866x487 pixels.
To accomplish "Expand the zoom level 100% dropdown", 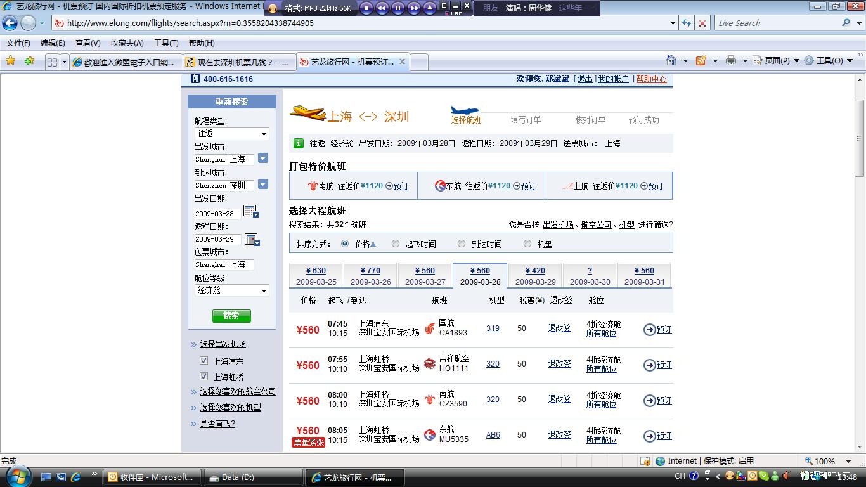I will [850, 461].
